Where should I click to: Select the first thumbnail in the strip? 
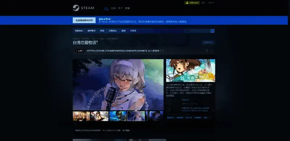pyautogui.click(x=81, y=116)
